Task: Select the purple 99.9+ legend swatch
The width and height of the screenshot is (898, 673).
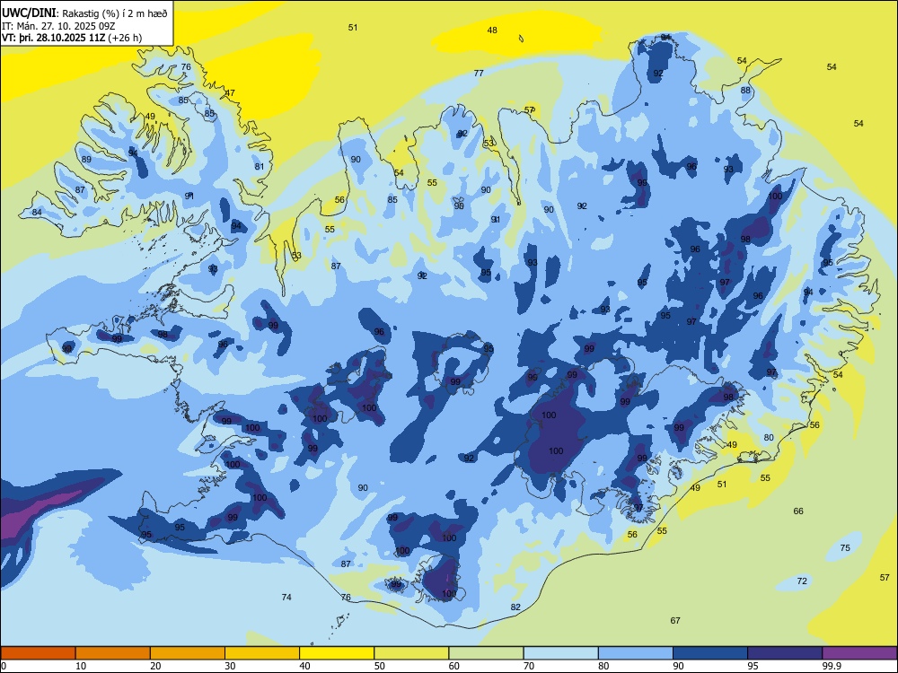Action: pyautogui.click(x=859, y=653)
